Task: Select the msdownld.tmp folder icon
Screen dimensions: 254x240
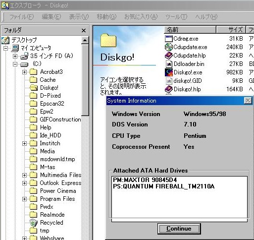Action: click(34, 159)
